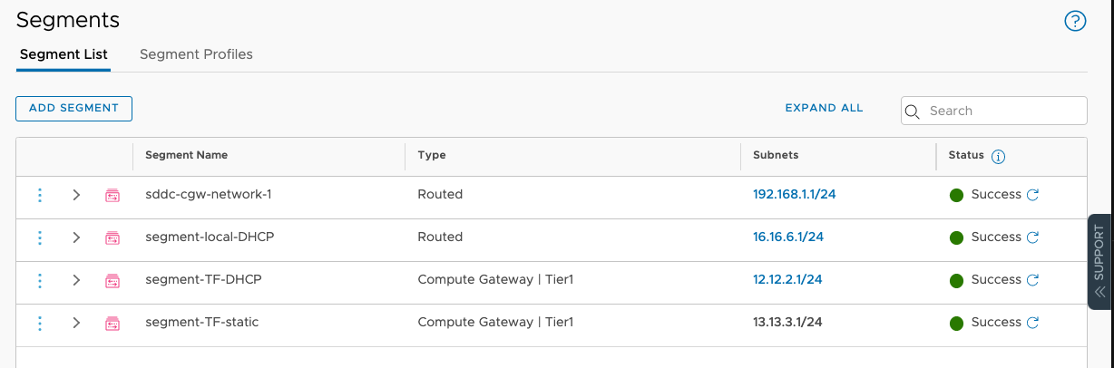Refresh status of segment-TF-static
The height and width of the screenshot is (368, 1114).
pyautogui.click(x=1032, y=323)
